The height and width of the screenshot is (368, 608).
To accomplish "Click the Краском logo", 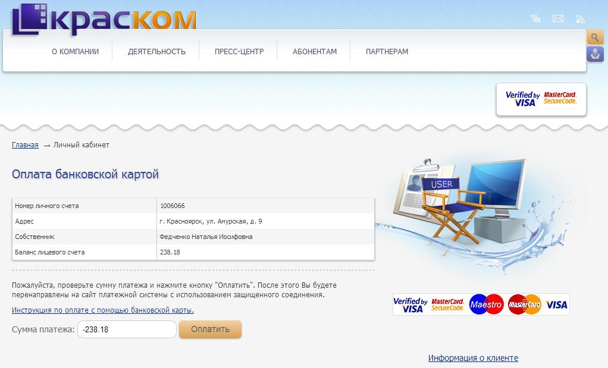I will [x=104, y=18].
